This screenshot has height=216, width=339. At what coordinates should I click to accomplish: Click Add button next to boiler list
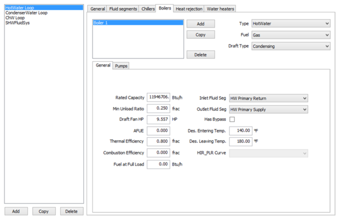click(x=200, y=24)
